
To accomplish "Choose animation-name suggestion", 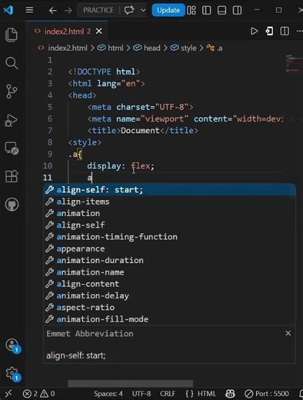I will click(x=170, y=272).
